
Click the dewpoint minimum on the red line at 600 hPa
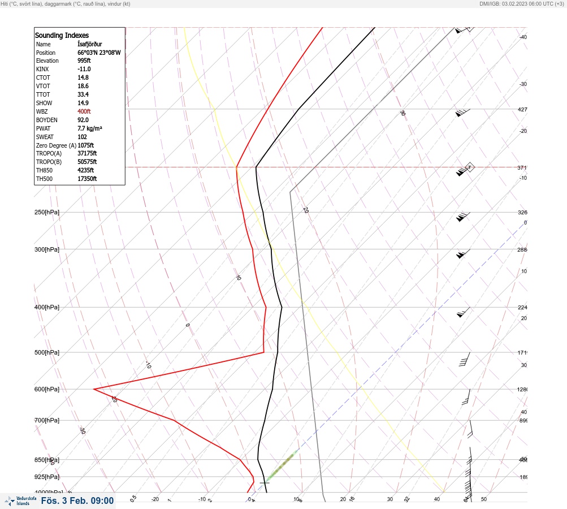tap(94, 389)
